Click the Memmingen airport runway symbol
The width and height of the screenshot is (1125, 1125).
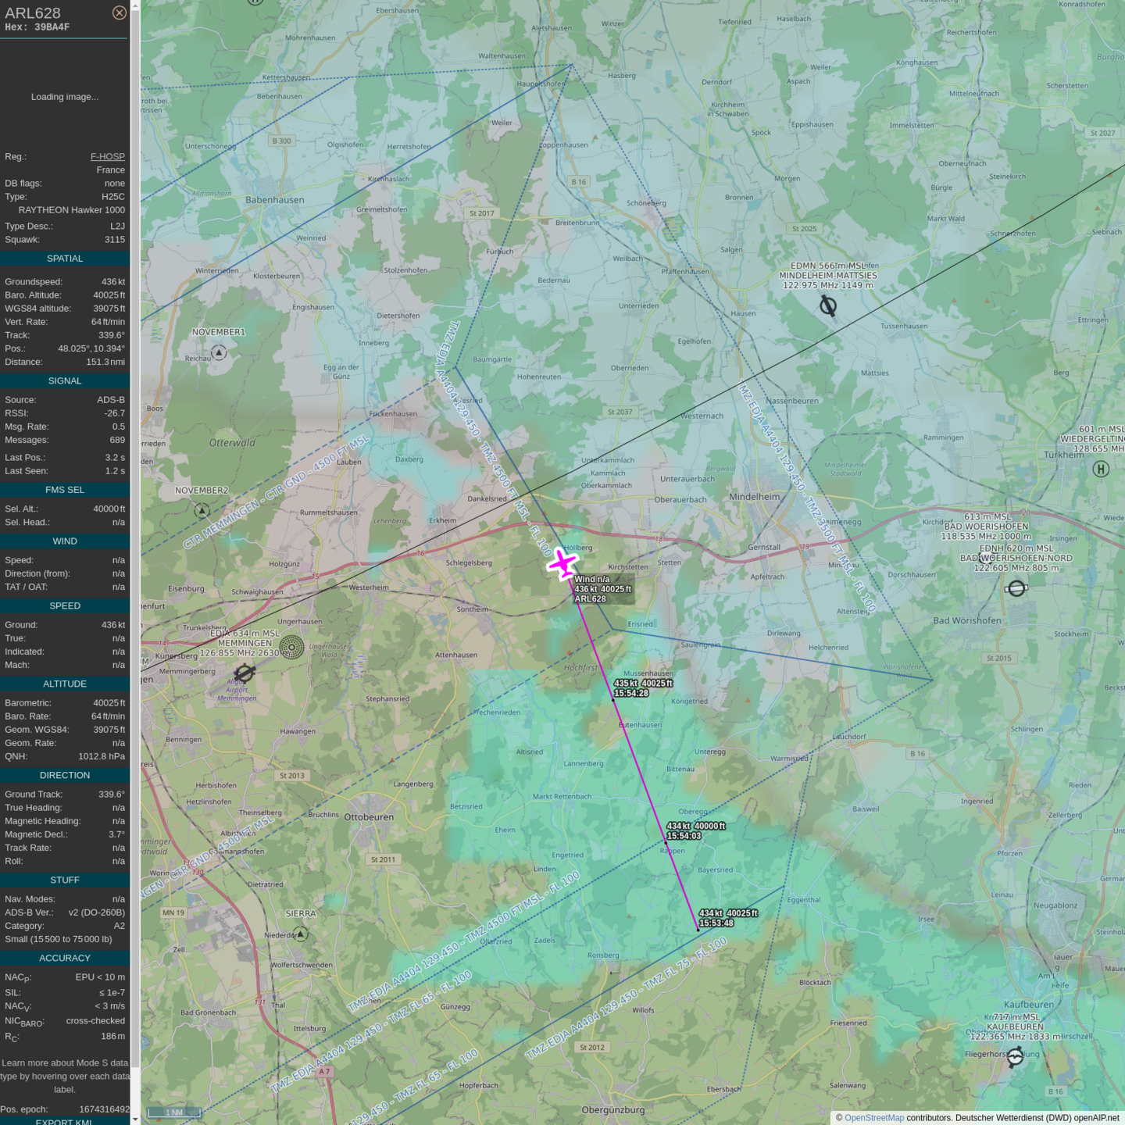(245, 673)
